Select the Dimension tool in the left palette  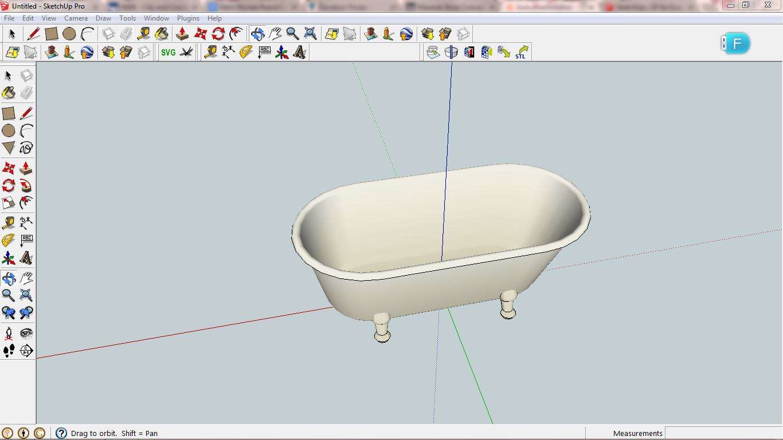(26, 223)
